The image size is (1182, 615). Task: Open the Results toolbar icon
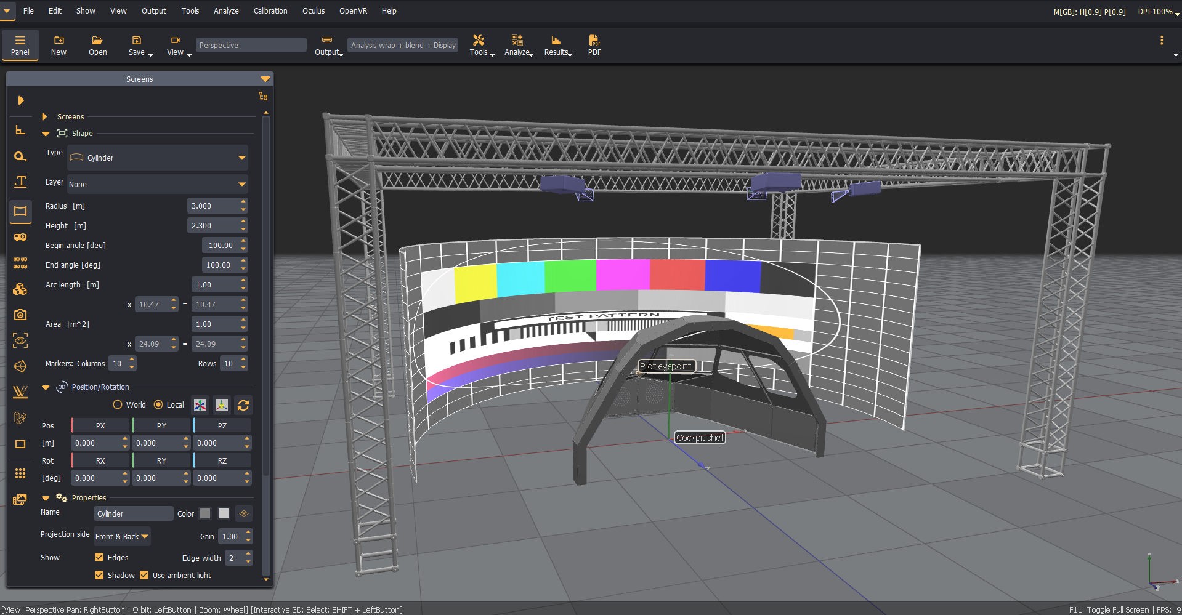coord(556,46)
